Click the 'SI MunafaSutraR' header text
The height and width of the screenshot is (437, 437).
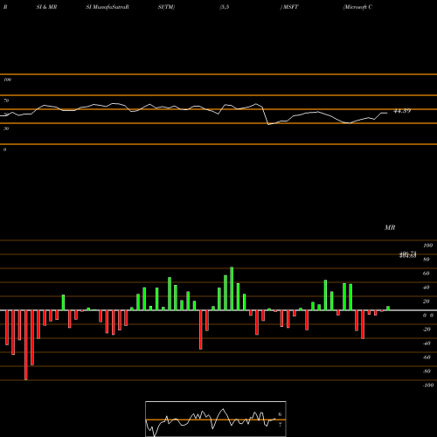(108, 7)
